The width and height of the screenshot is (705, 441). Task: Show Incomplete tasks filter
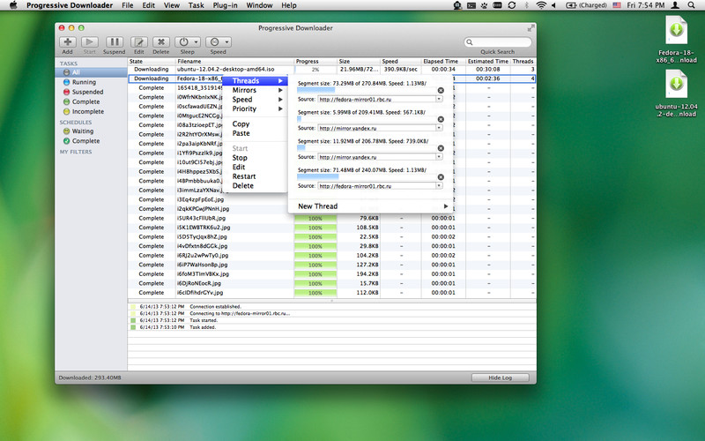(87, 112)
